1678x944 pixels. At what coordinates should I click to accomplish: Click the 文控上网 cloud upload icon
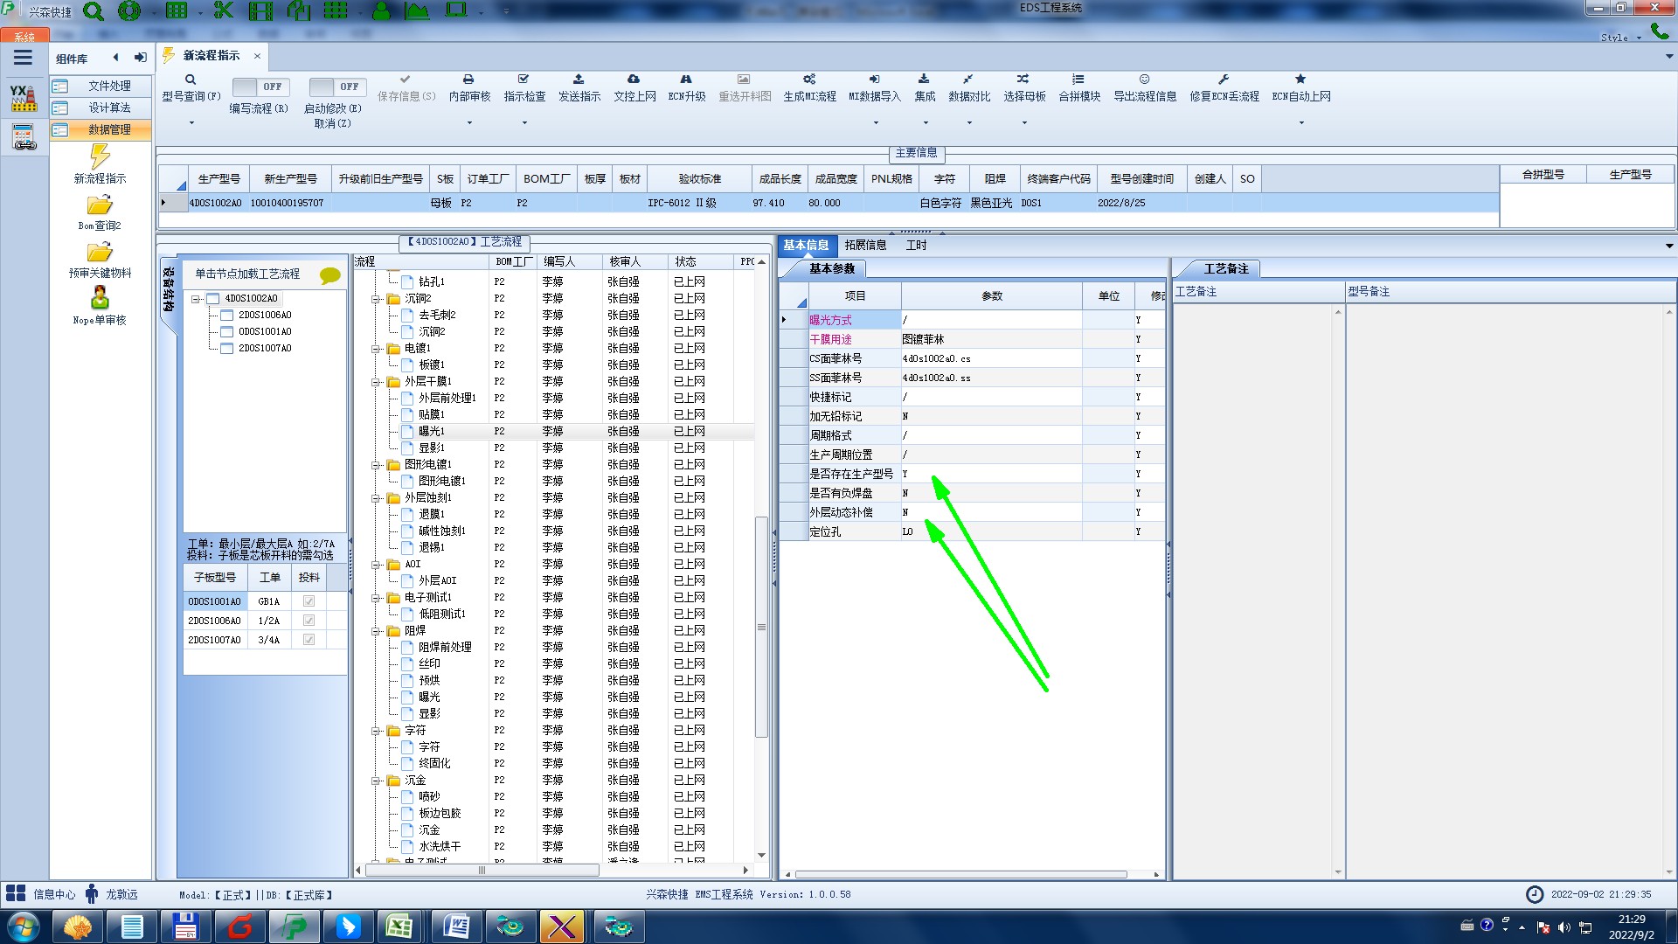(634, 80)
